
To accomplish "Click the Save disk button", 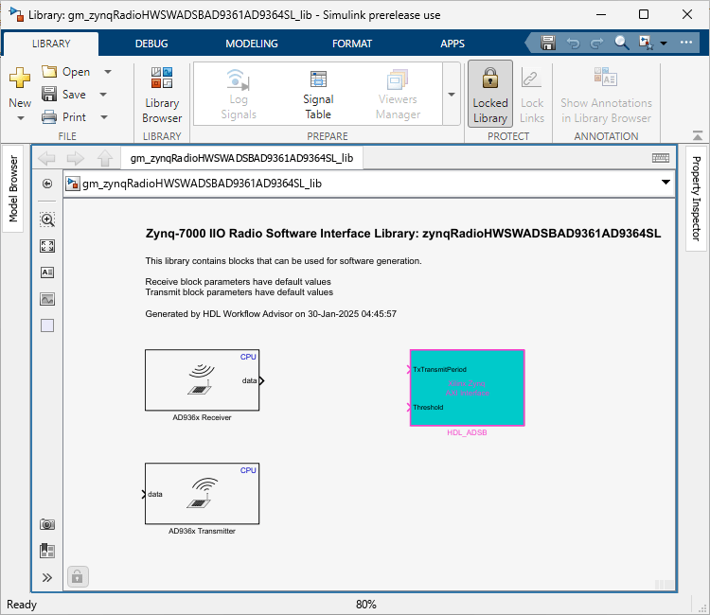I will pos(63,94).
